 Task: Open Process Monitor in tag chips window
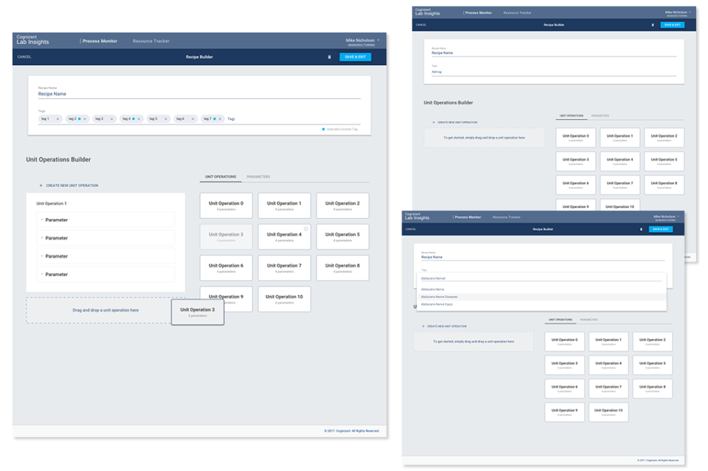100,41
